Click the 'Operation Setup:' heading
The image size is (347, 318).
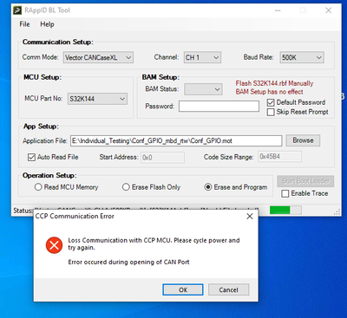pyautogui.click(x=49, y=176)
